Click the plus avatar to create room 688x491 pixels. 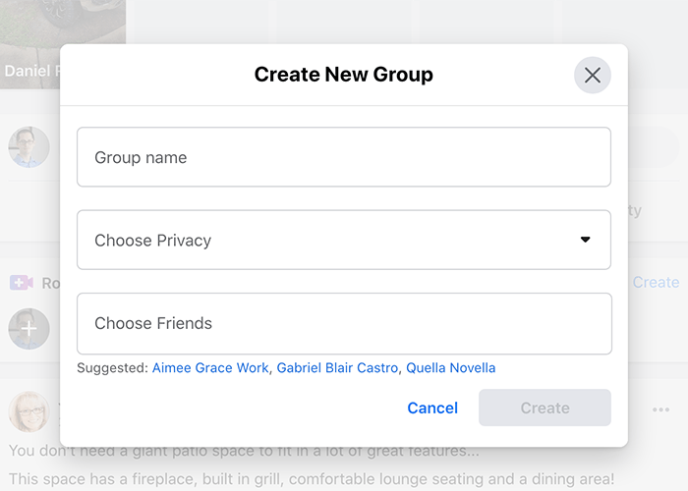coord(29,329)
